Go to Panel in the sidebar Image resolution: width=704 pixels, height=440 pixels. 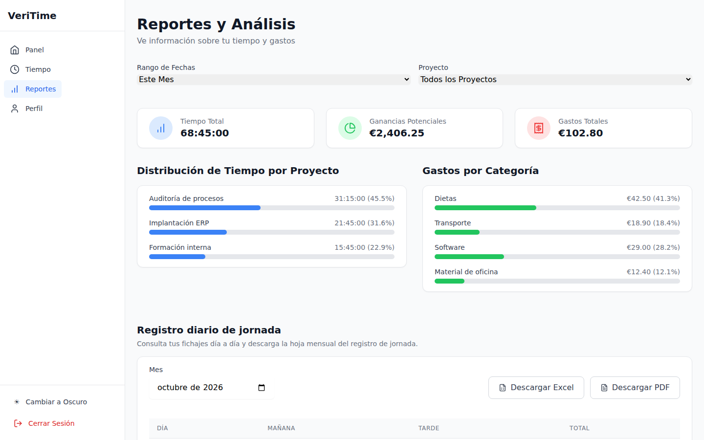[x=28, y=50]
